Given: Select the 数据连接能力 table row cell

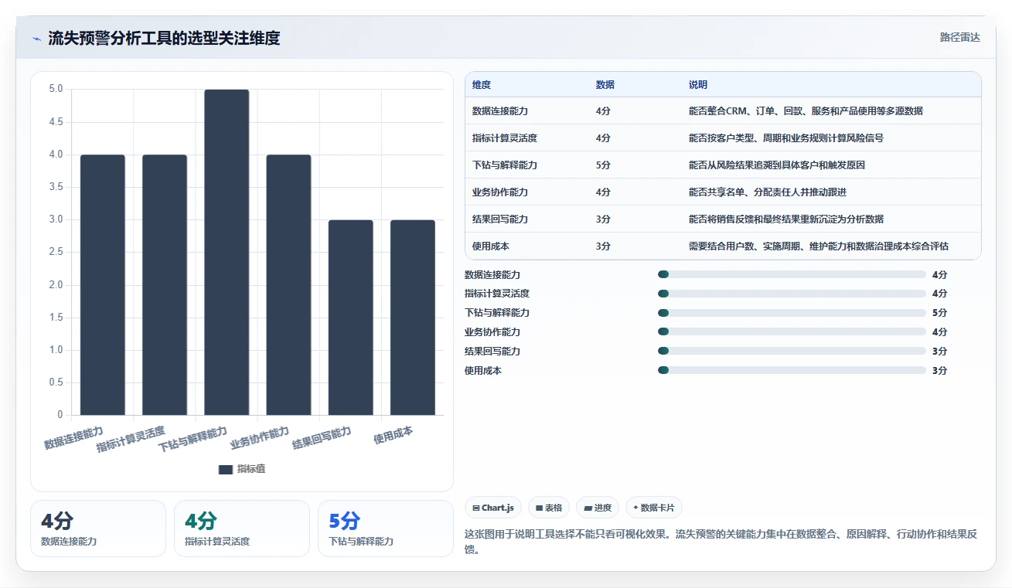Looking at the screenshot, I should (500, 111).
